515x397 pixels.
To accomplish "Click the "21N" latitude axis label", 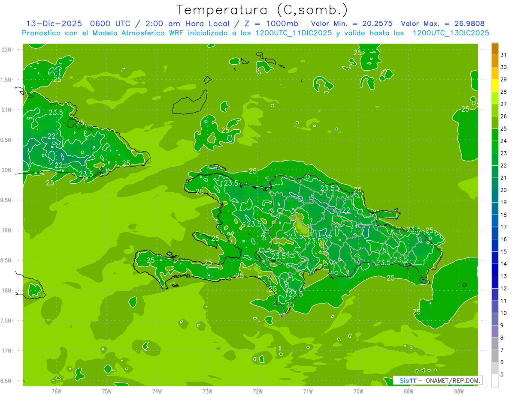I will pos(7,110).
